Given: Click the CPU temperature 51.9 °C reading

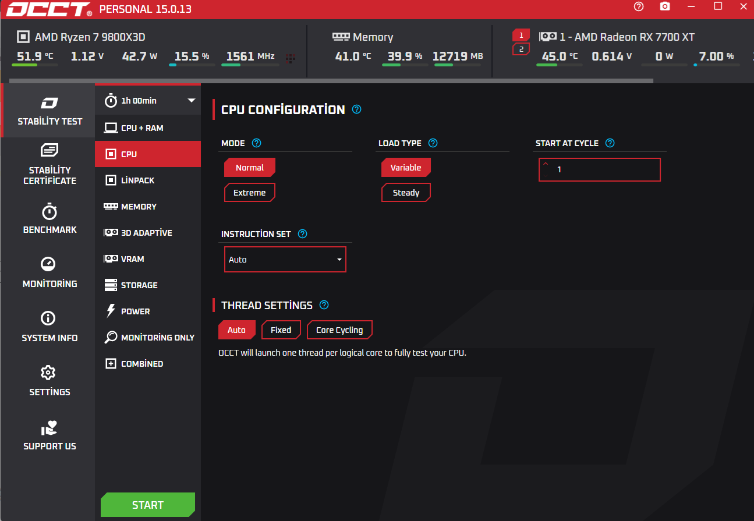Looking at the screenshot, I should point(35,56).
